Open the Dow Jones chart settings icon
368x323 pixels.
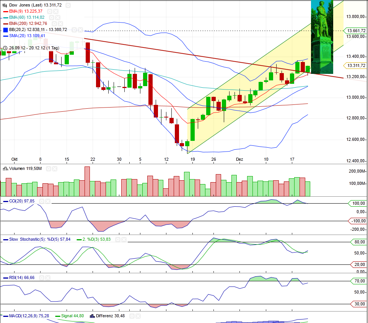pyautogui.click(x=68, y=5)
